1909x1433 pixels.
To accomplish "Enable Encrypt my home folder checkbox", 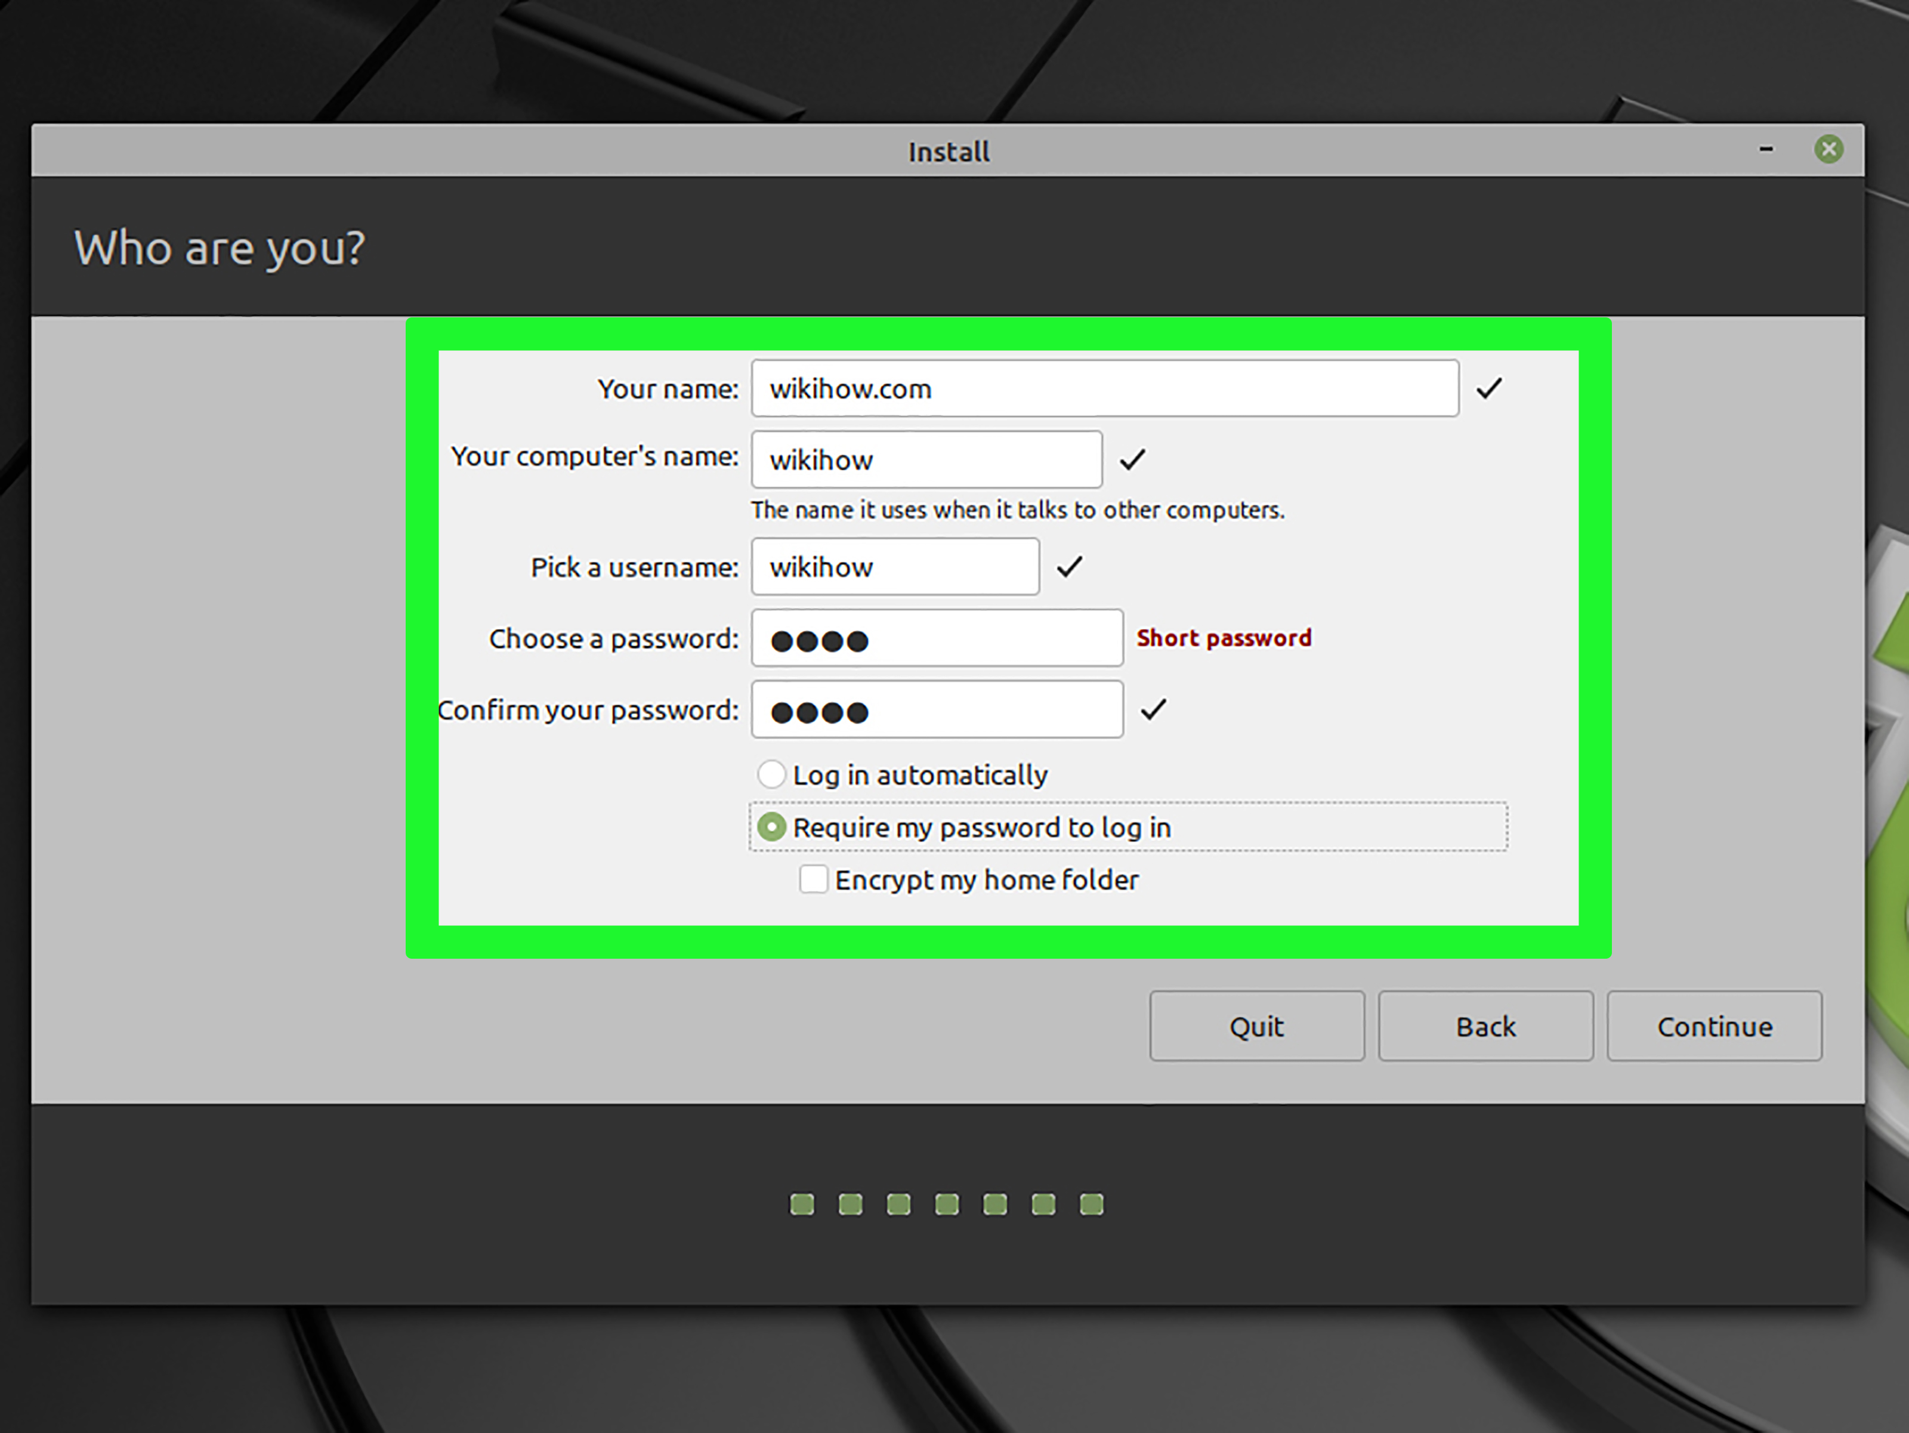I will click(x=813, y=879).
